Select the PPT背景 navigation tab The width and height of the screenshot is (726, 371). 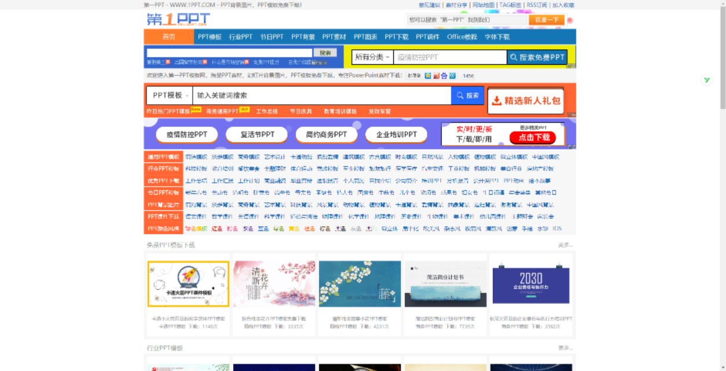point(304,36)
